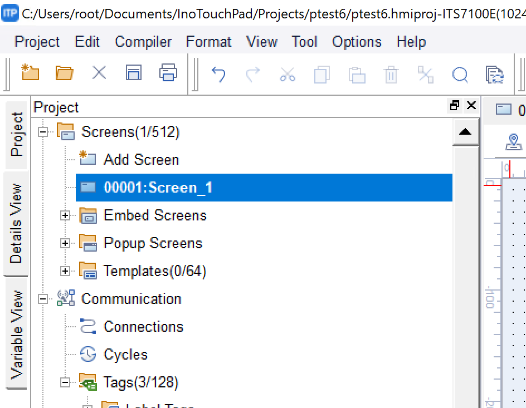Collapse the Communication tree node
526x408 pixels.
(x=43, y=299)
